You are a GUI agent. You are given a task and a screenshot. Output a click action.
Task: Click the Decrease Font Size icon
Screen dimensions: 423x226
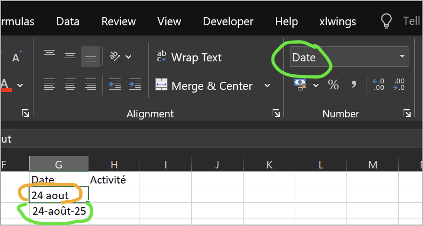[x=16, y=56]
